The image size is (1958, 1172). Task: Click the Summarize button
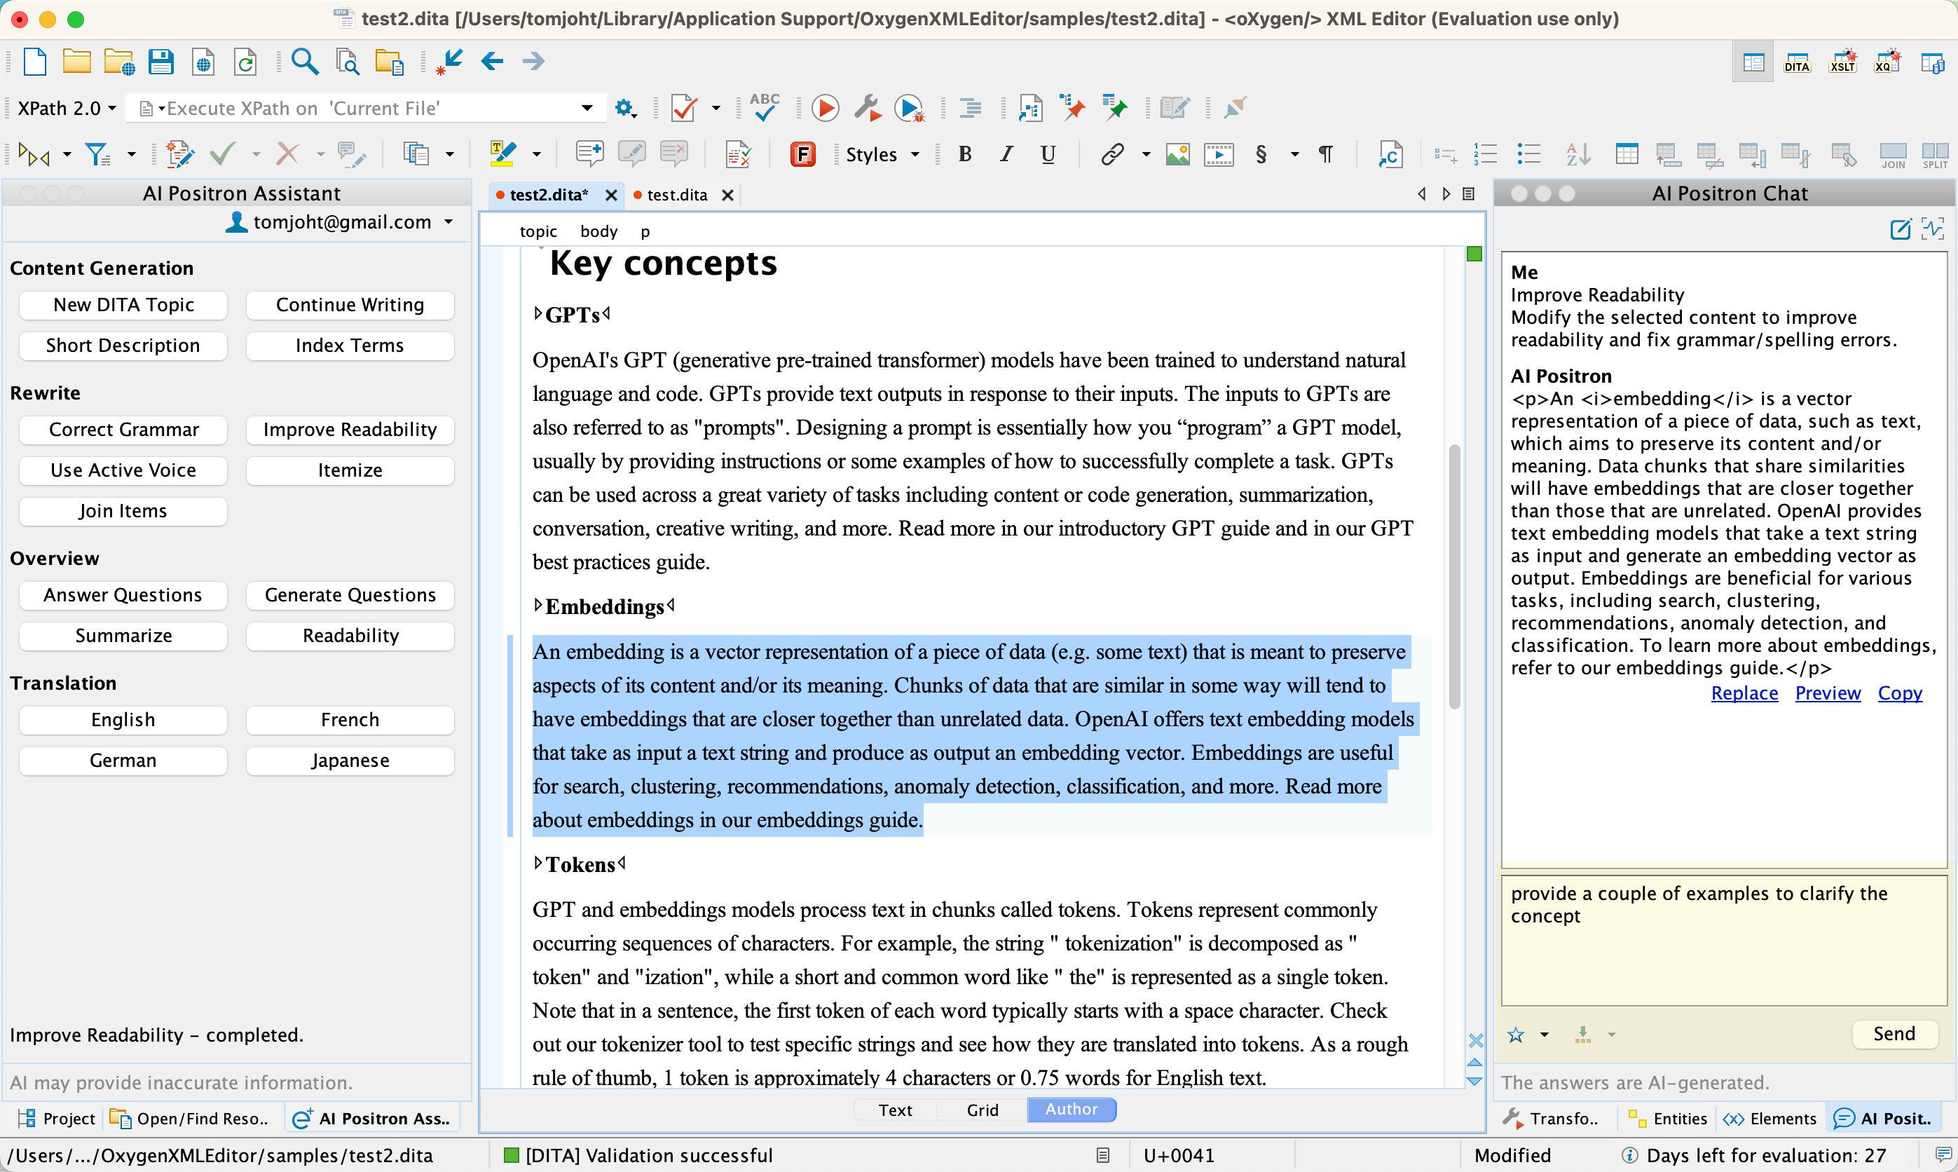(x=123, y=636)
